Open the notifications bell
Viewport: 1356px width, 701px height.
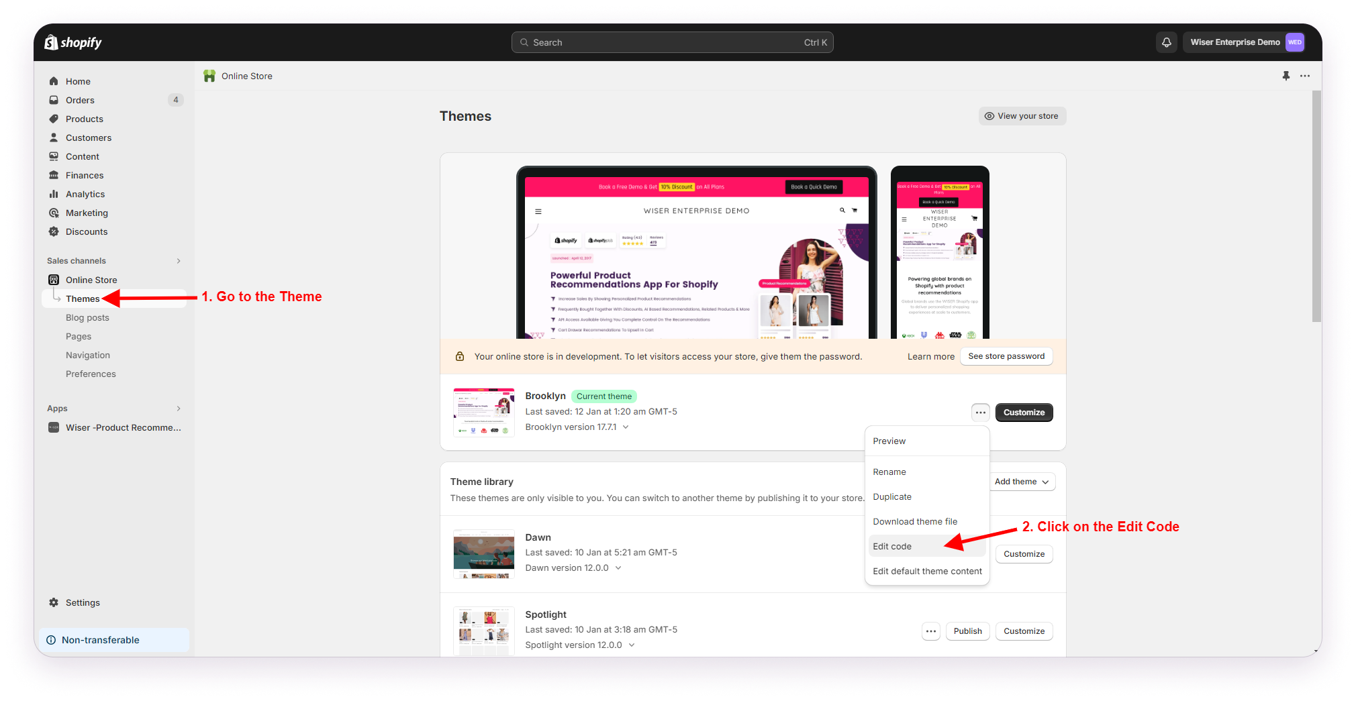click(1167, 42)
